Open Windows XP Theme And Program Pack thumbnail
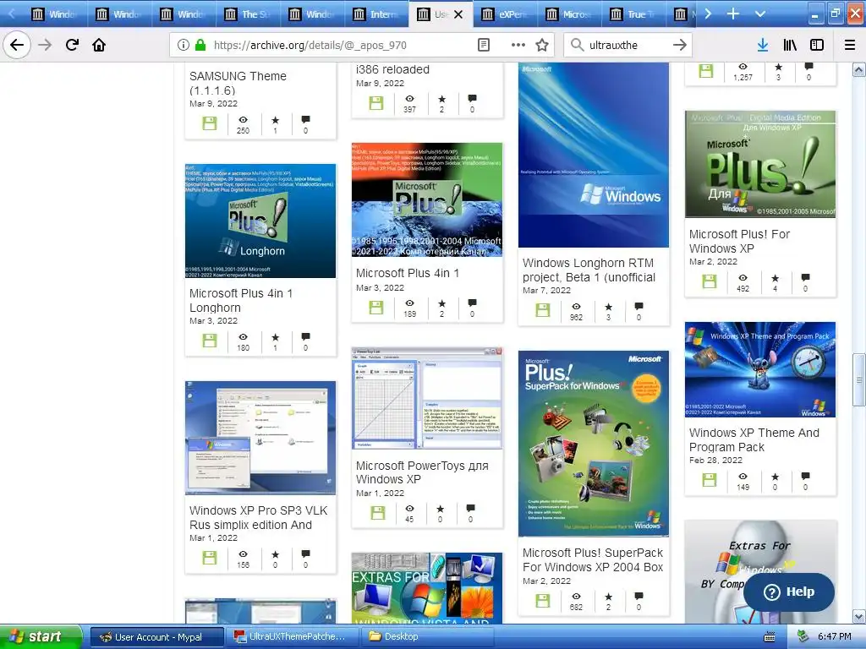Viewport: 866px width, 649px height. pyautogui.click(x=760, y=369)
